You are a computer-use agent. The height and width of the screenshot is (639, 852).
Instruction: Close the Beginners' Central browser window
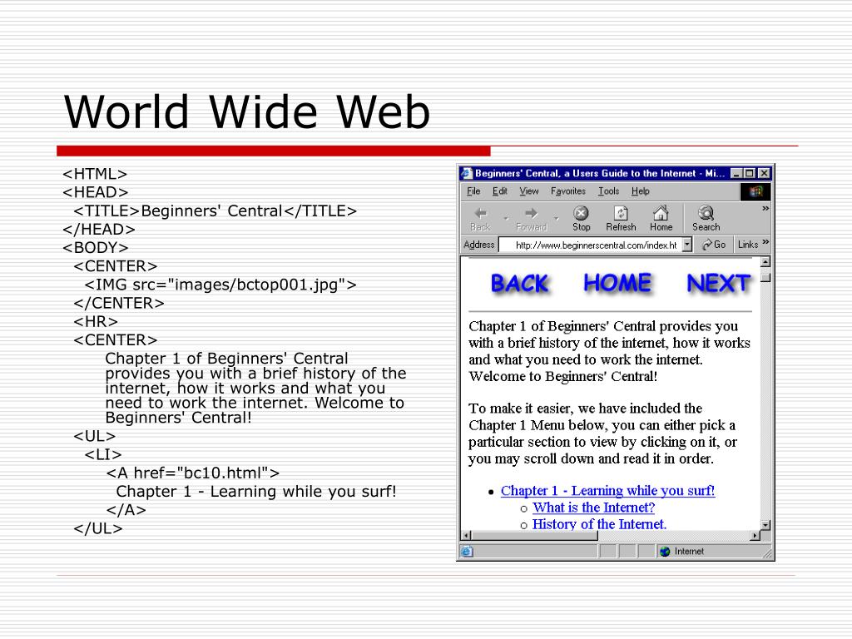pos(764,173)
